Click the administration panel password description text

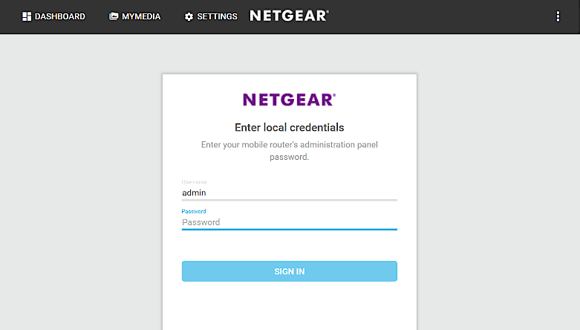tap(289, 150)
